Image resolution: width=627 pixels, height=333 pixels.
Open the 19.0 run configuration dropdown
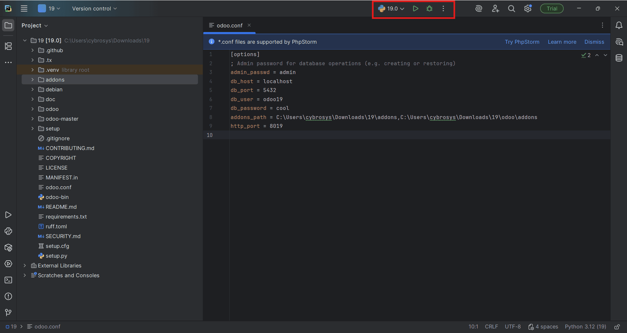click(x=391, y=8)
